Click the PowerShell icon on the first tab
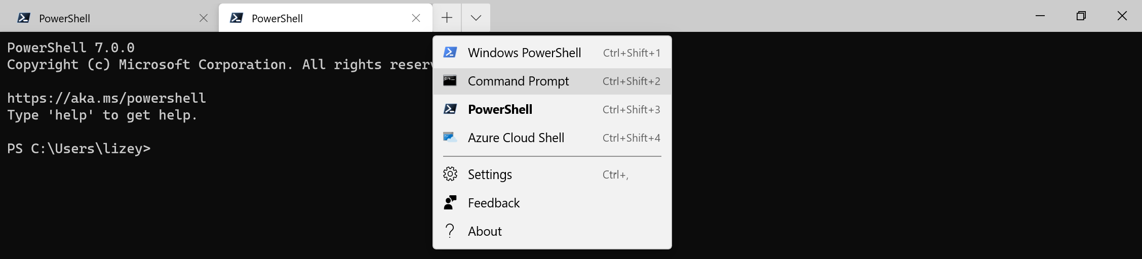 click(24, 18)
